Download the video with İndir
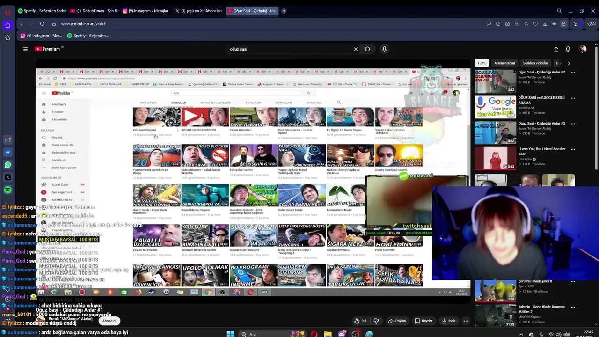 point(448,321)
